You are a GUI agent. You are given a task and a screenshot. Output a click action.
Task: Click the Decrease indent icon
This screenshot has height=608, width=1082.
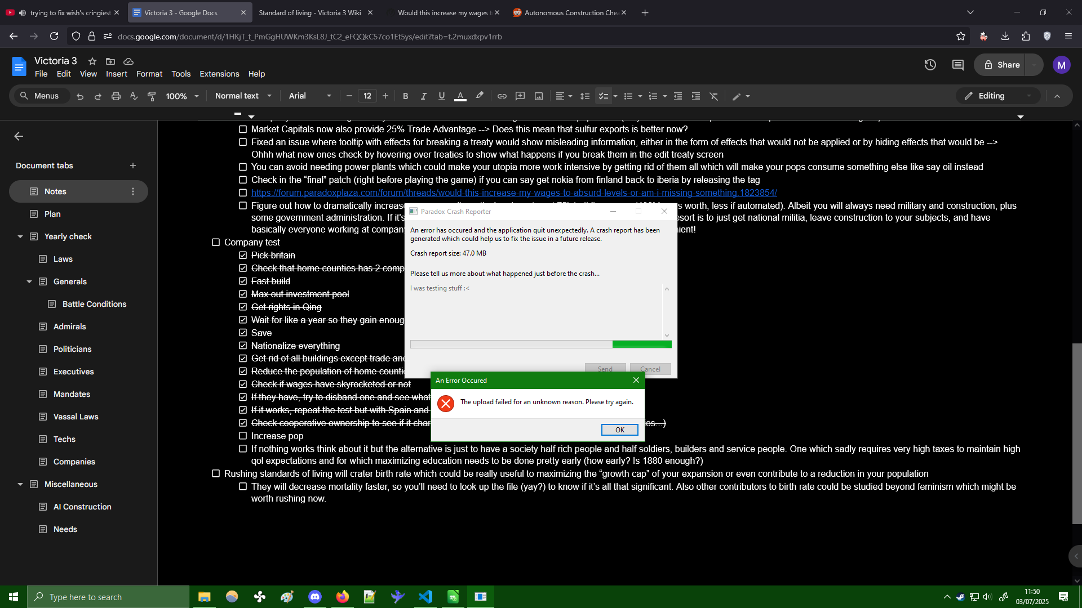point(678,96)
